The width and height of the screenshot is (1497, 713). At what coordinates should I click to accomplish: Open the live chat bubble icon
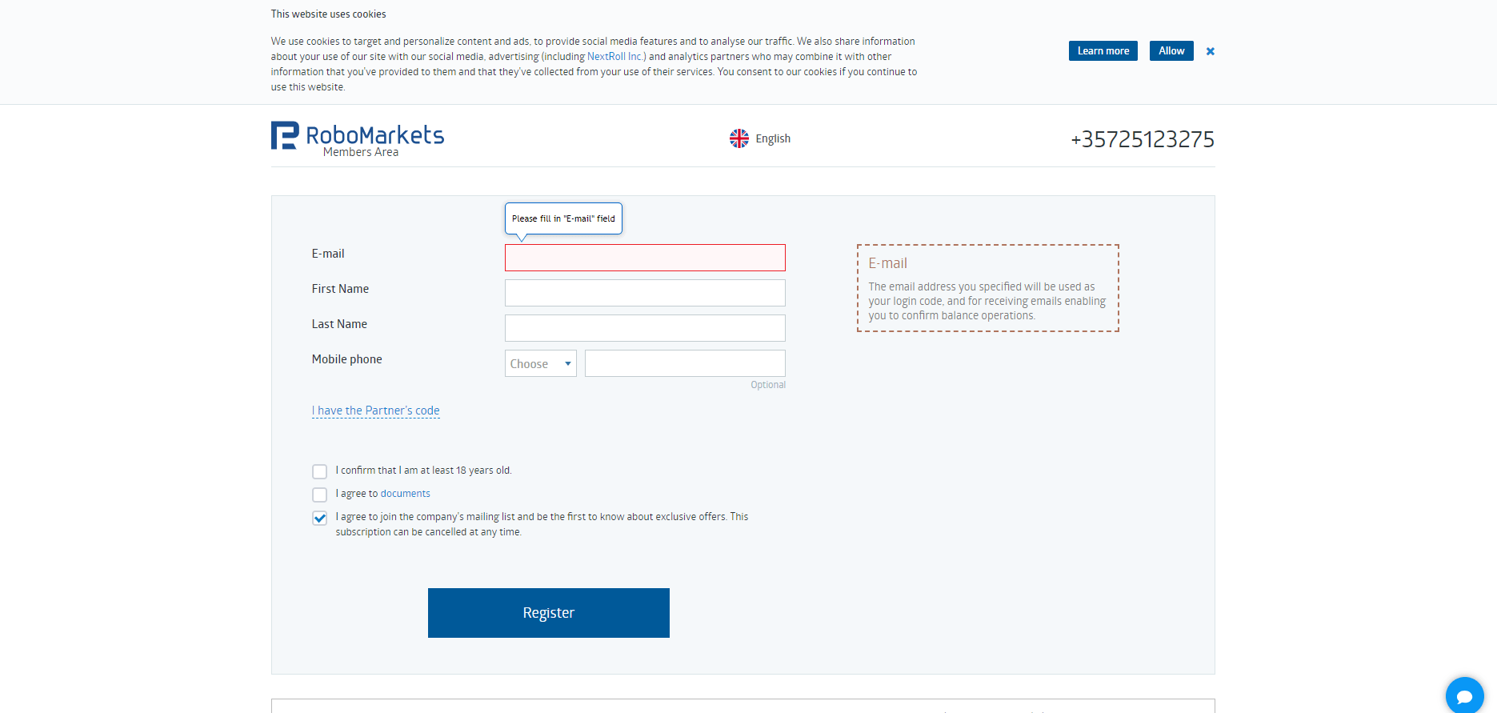[1464, 695]
